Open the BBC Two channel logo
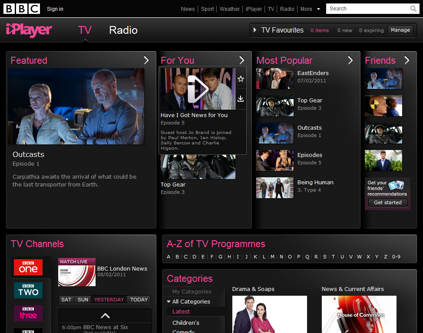423x333 pixels. coord(28,290)
